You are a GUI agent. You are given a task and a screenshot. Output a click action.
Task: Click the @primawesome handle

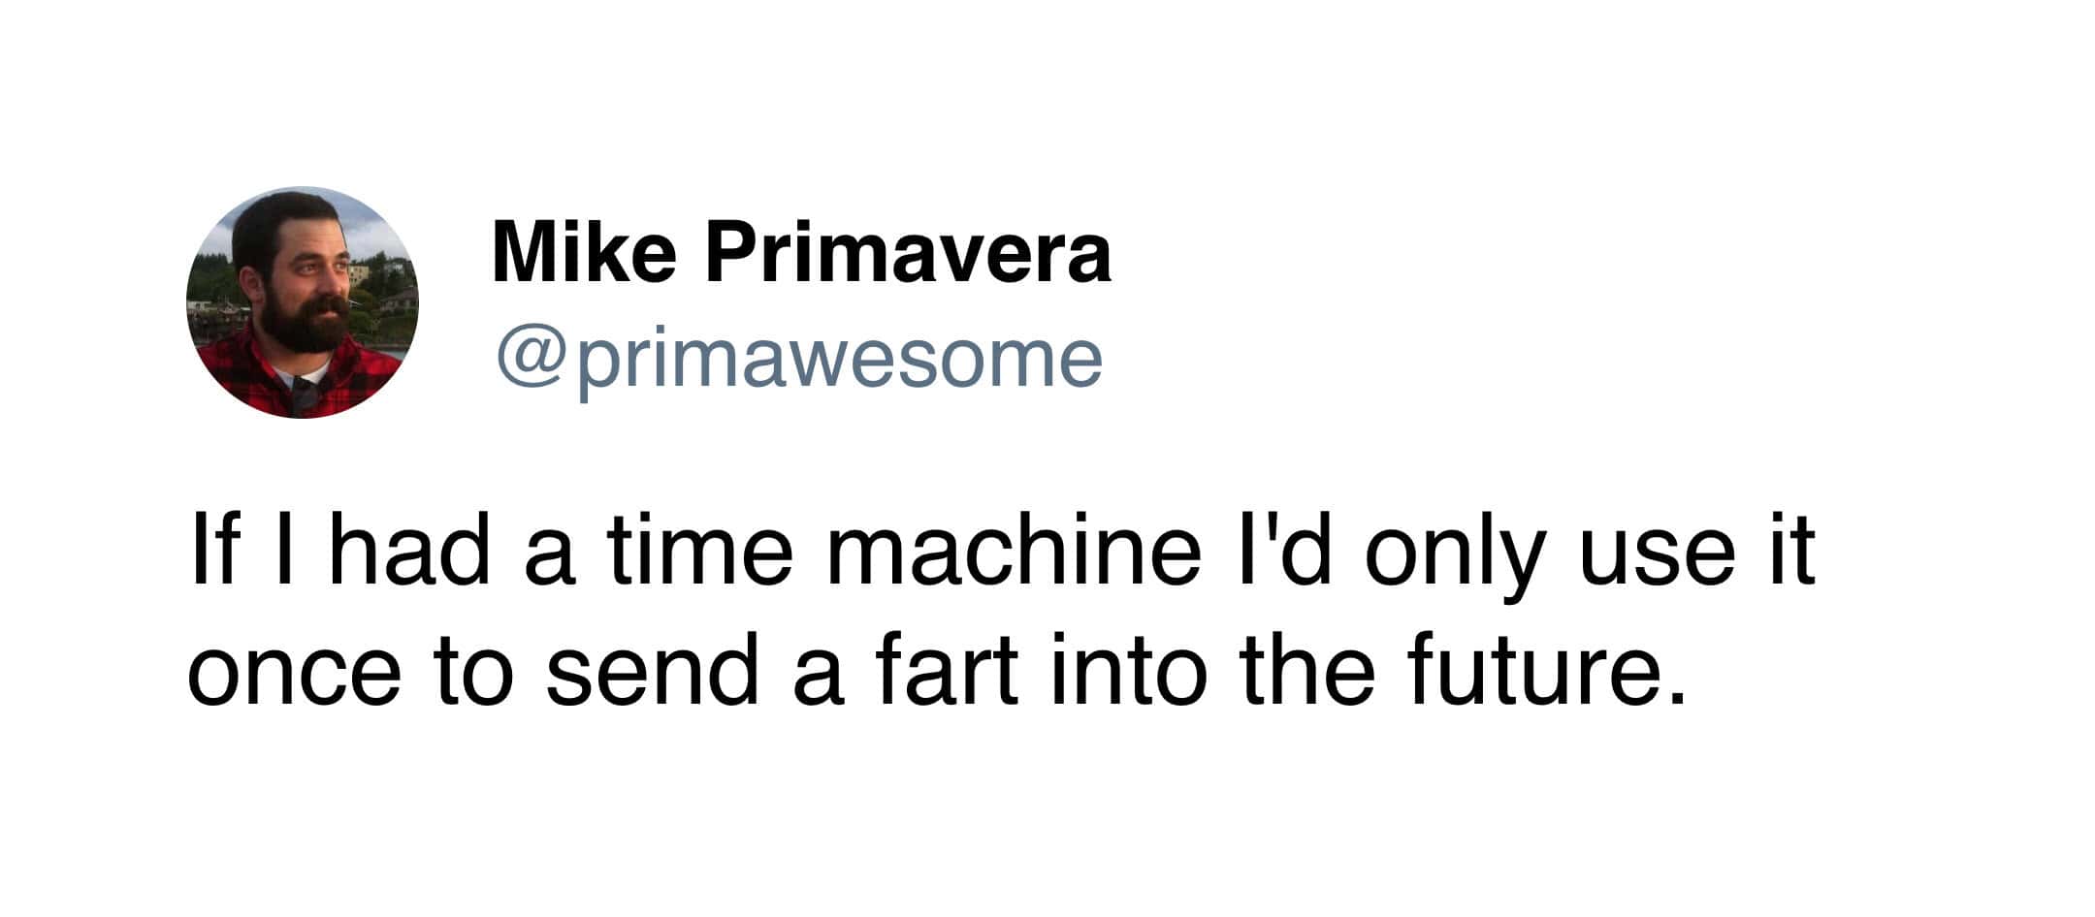click(x=799, y=358)
